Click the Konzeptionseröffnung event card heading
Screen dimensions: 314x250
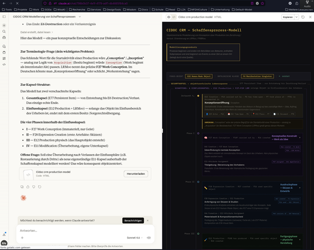(217, 103)
